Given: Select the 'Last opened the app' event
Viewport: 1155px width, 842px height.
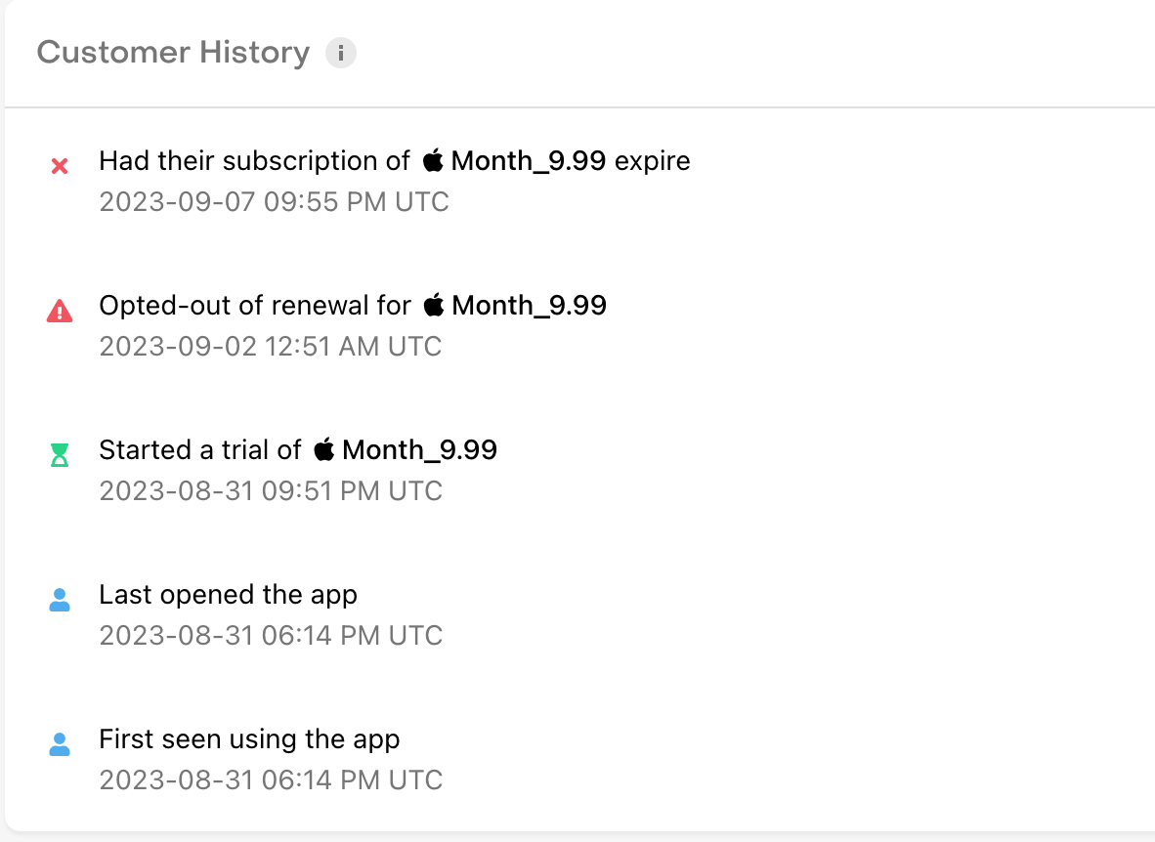Looking at the screenshot, I should coord(228,595).
